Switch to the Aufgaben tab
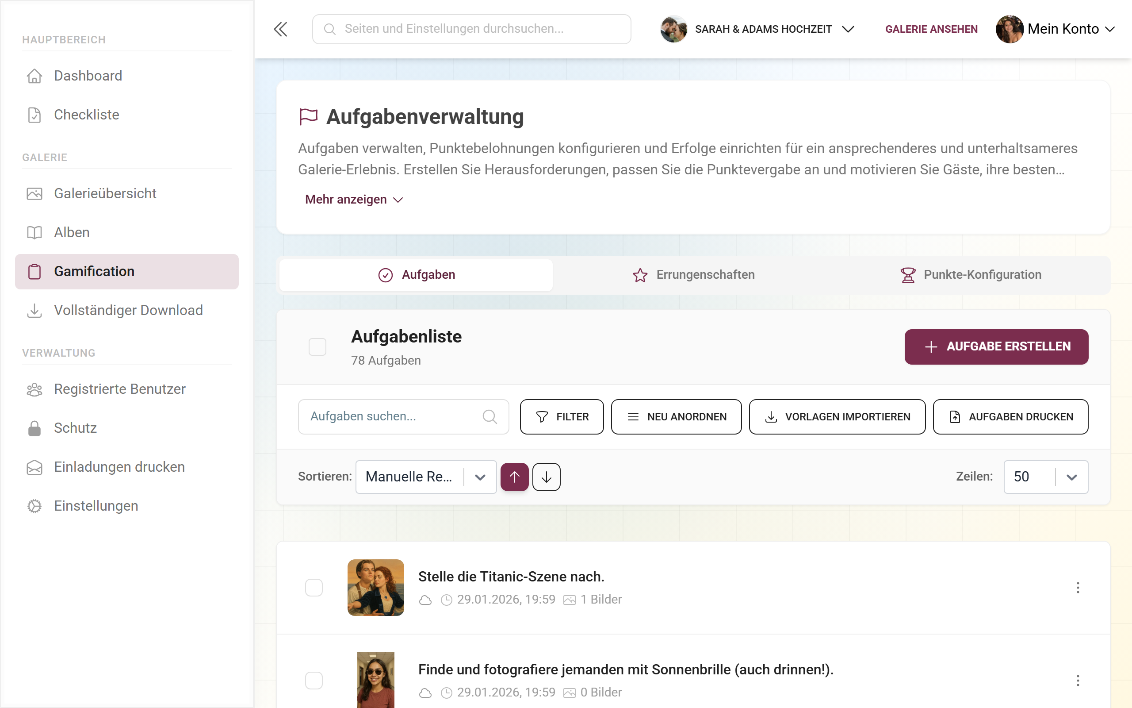The width and height of the screenshot is (1132, 708). [x=416, y=275]
